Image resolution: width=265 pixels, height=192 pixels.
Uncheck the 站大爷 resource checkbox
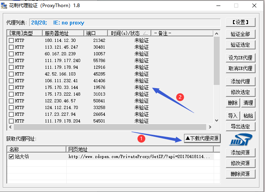(11, 156)
